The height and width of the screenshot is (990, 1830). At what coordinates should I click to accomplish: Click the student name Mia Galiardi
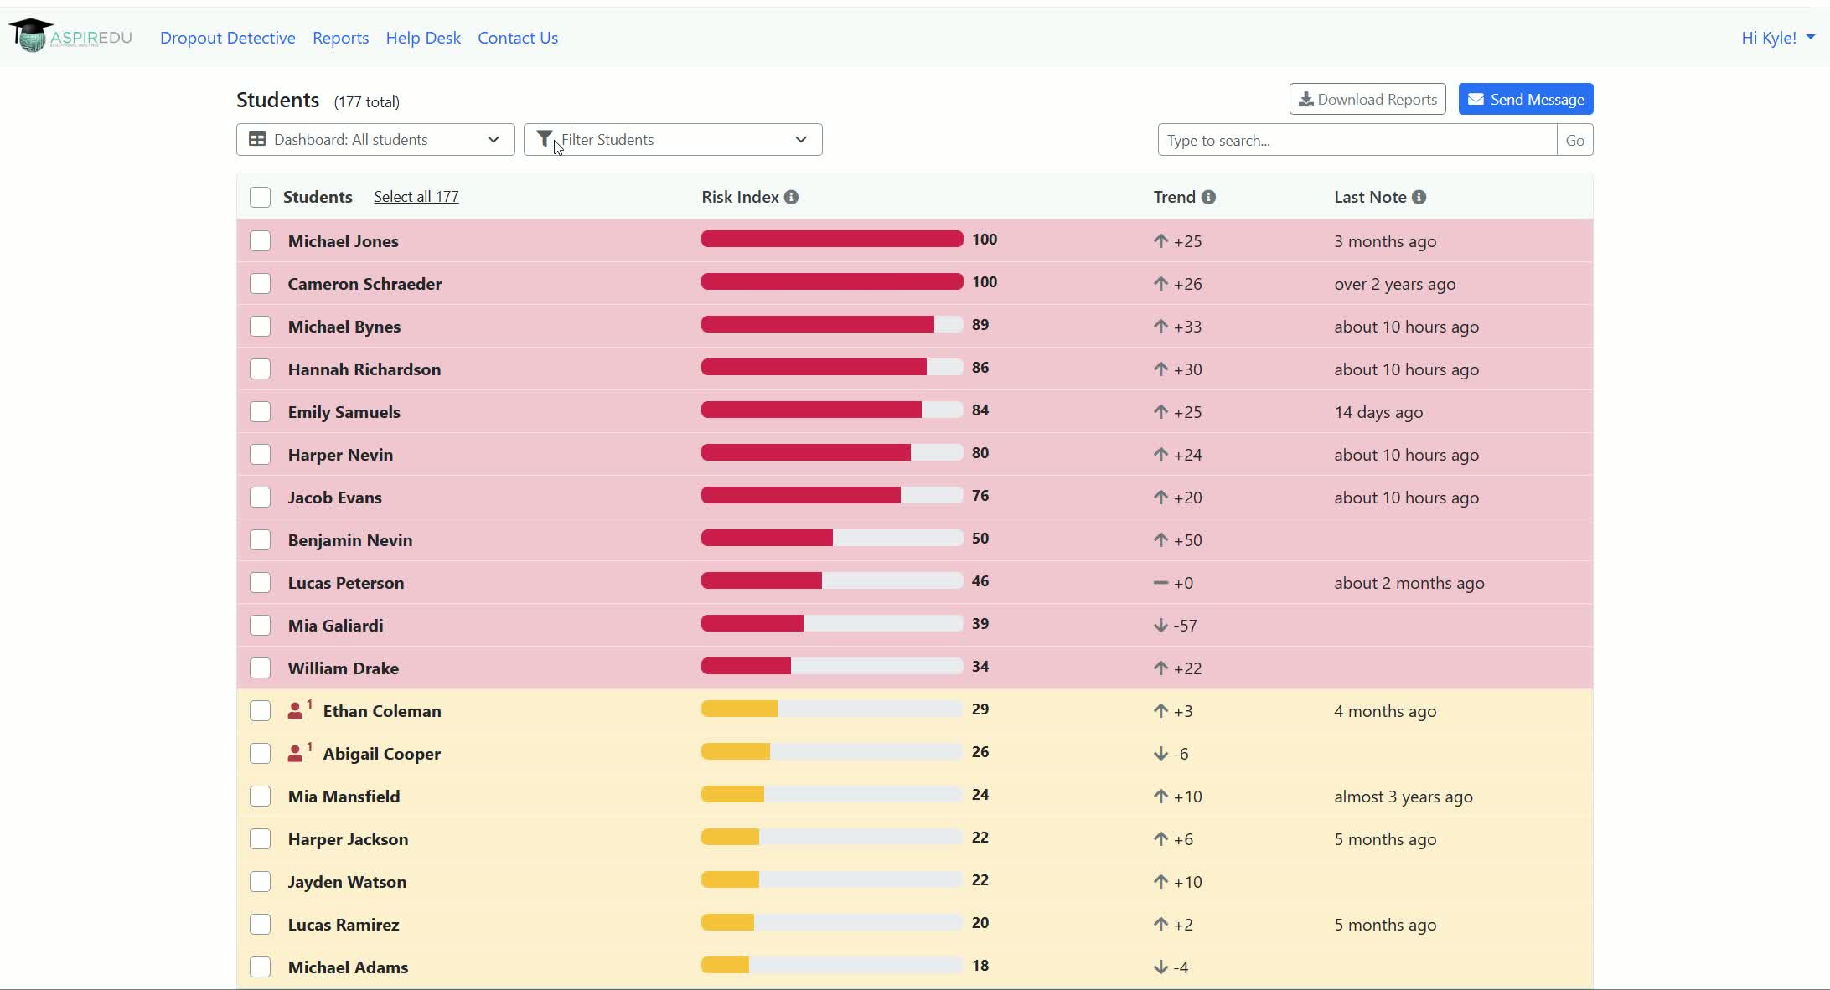coord(336,626)
